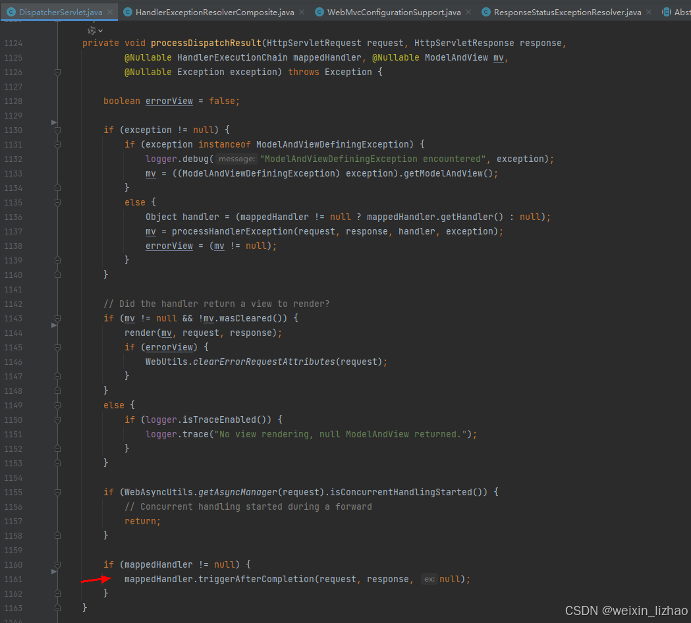Click the class icon on WebMvcConfigurationSupport.java tab

click(x=319, y=12)
